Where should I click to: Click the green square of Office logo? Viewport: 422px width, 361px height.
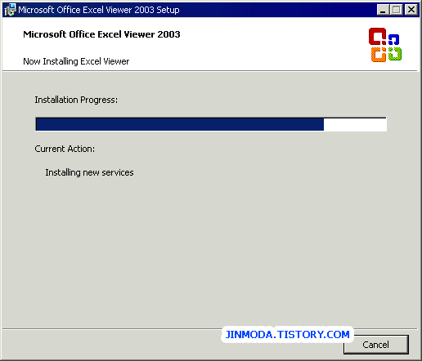click(x=395, y=53)
